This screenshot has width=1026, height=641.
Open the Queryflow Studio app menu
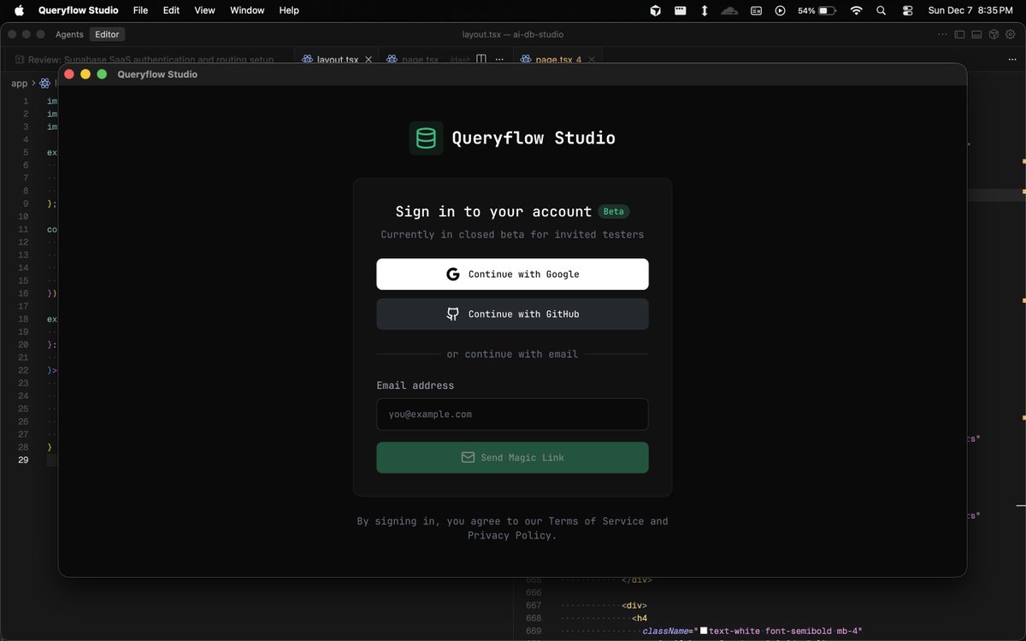click(79, 10)
